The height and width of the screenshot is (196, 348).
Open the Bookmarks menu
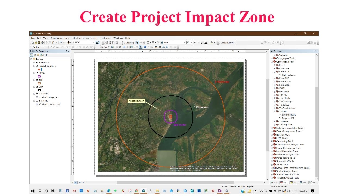[x=56, y=38]
